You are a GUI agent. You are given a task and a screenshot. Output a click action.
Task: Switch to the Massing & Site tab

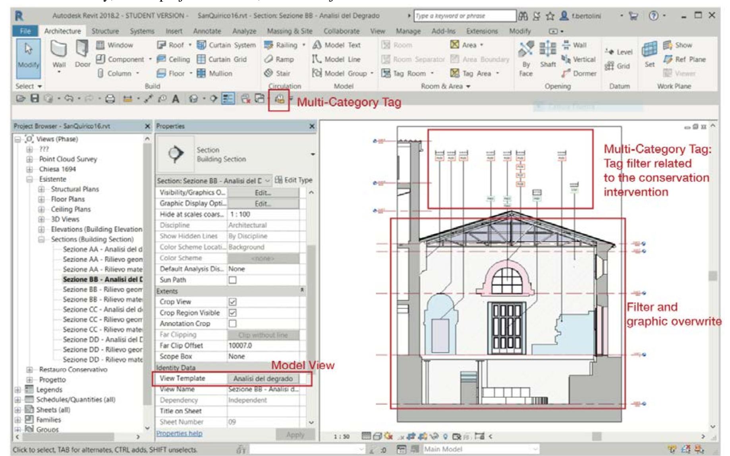click(x=290, y=31)
